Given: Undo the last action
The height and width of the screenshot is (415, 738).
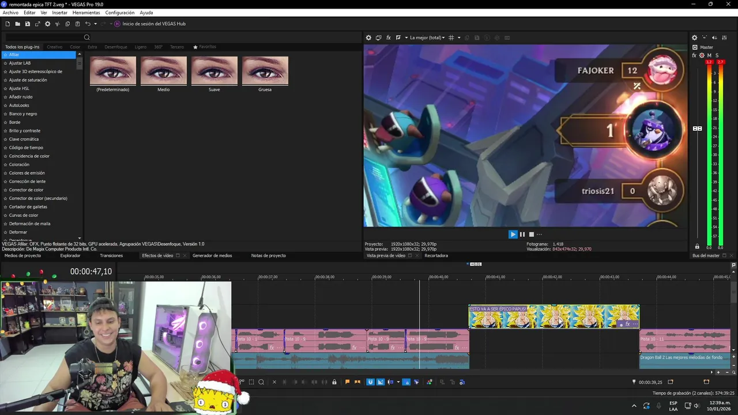Looking at the screenshot, I should (88, 24).
